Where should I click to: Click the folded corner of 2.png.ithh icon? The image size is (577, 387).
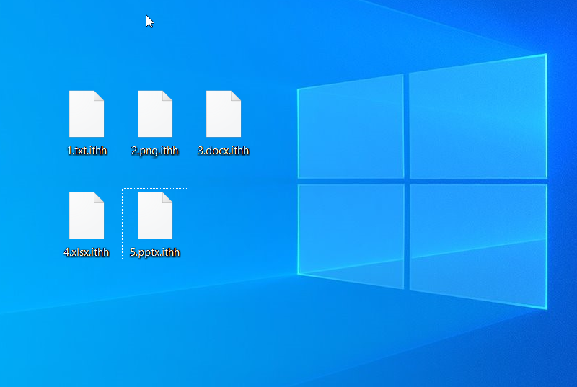167,96
